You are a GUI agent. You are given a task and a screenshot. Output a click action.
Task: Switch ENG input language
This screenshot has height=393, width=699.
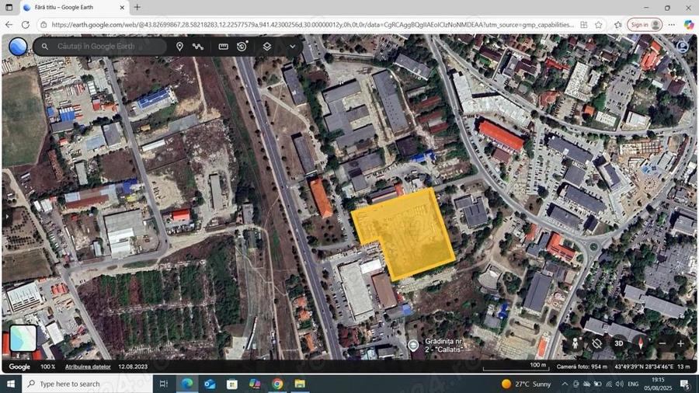633,384
